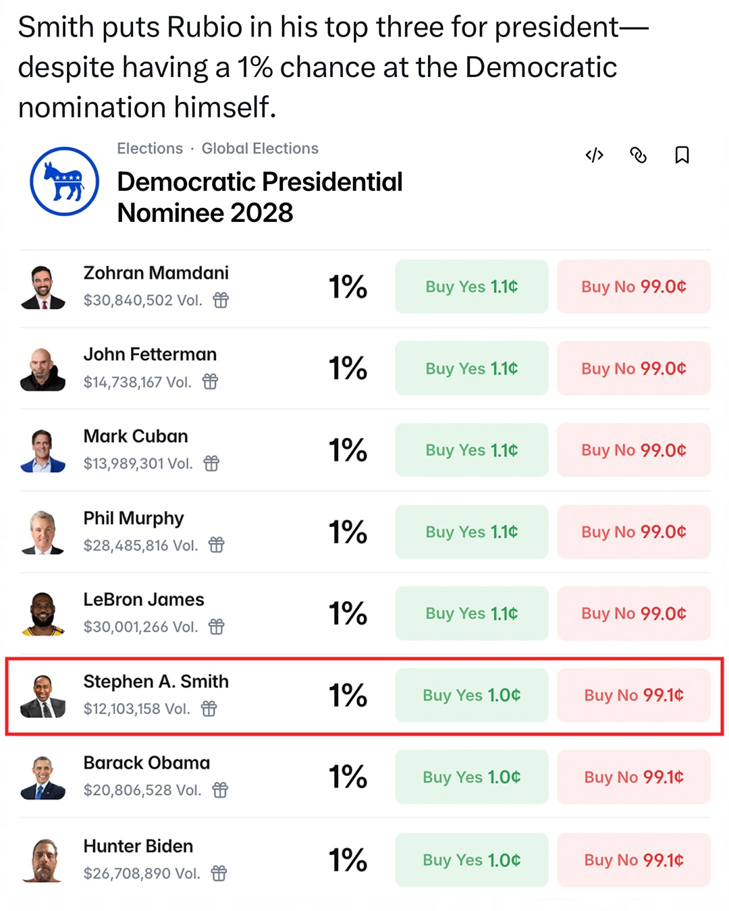Viewport: 729px width, 911px height.
Task: Click the gift icon beside Mark Cuban volume
Action: click(x=211, y=464)
